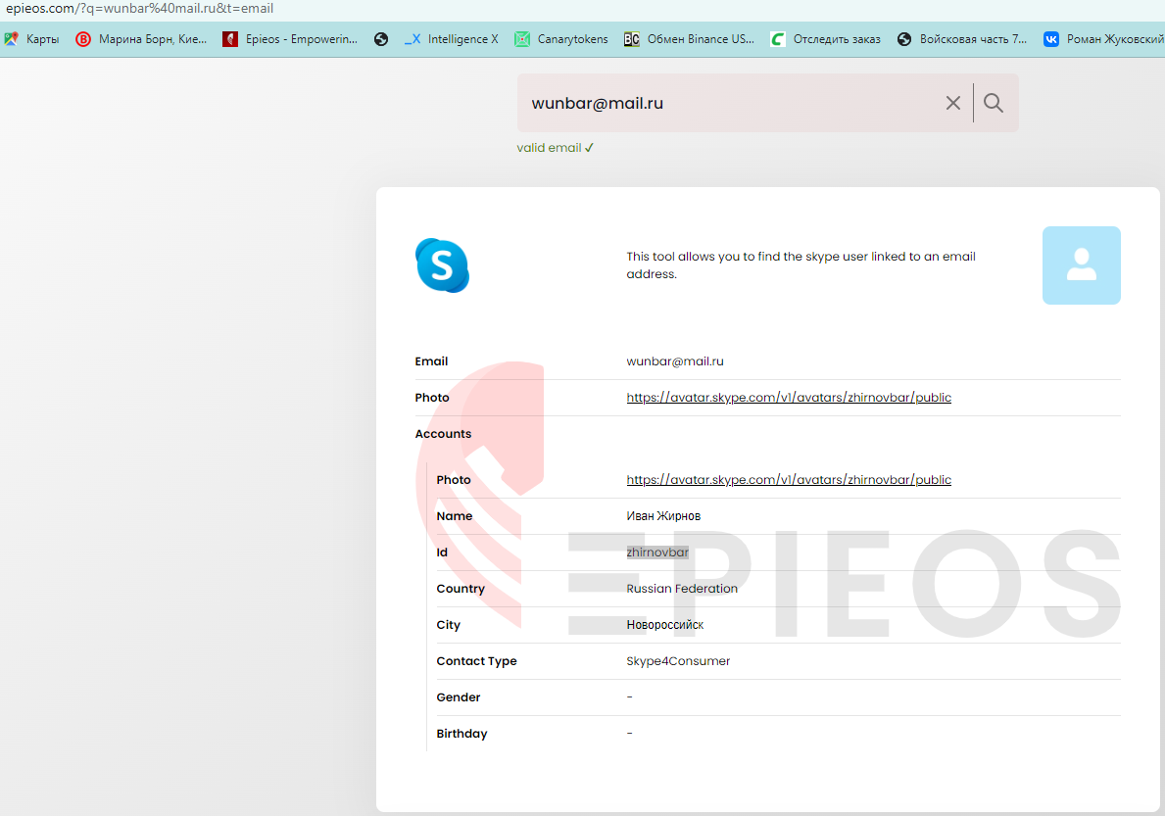Click the unlabeled globe bookmark icon

[381, 39]
